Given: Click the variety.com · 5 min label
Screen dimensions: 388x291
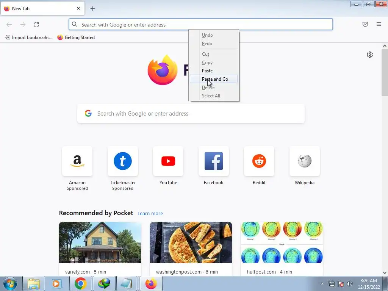Looking at the screenshot, I should [x=86, y=272].
